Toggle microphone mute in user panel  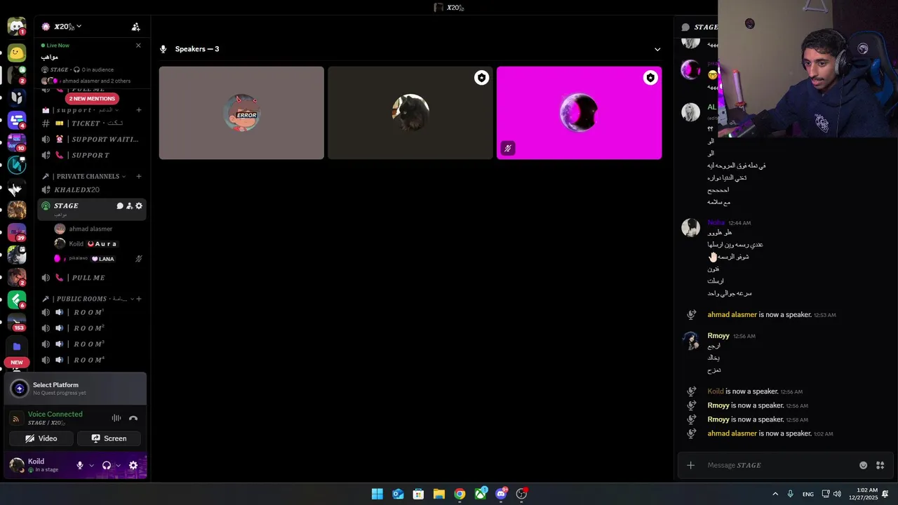(80, 465)
